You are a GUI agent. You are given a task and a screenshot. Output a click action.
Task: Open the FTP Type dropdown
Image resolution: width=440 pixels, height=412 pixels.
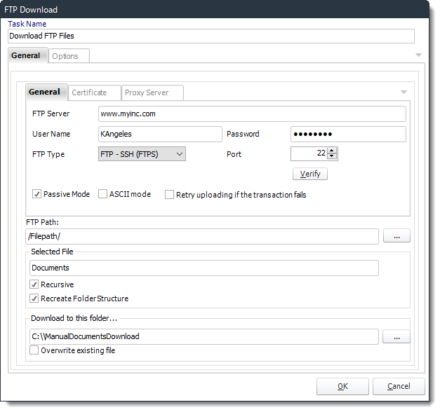point(142,154)
